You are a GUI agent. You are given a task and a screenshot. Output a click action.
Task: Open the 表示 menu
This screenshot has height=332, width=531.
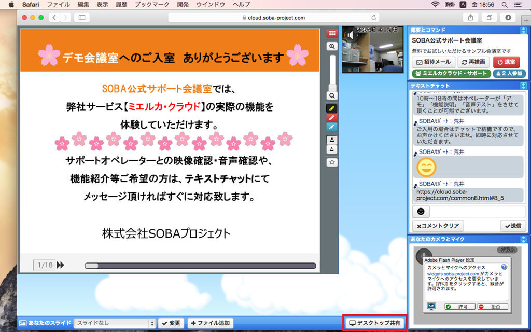[x=102, y=4]
